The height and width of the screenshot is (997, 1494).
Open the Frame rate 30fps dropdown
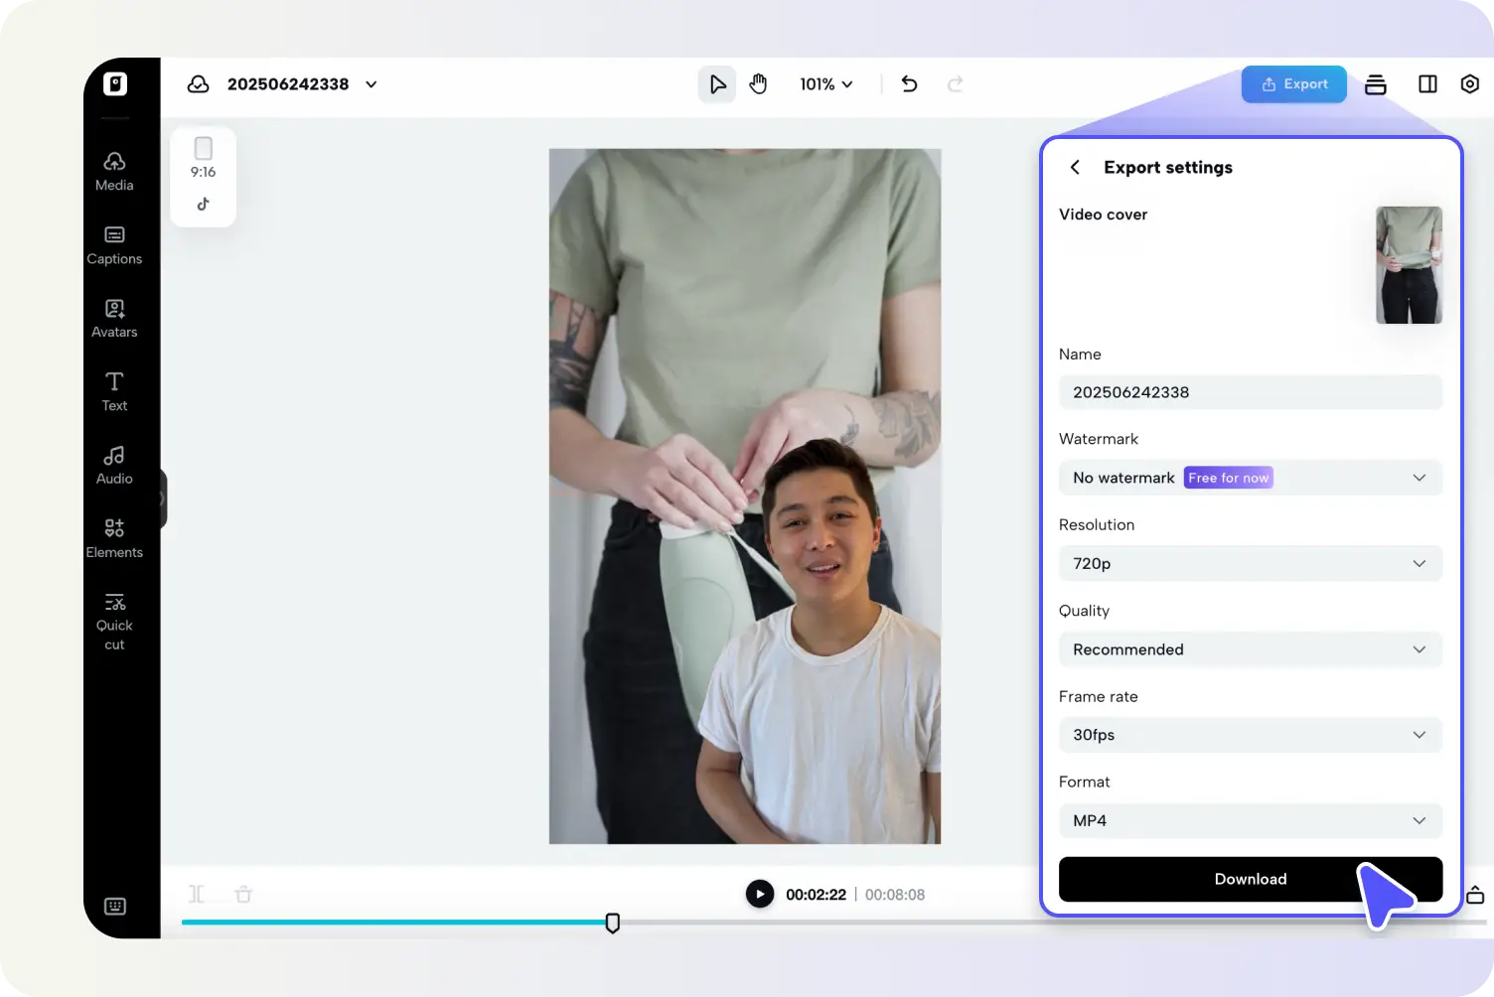click(x=1250, y=735)
